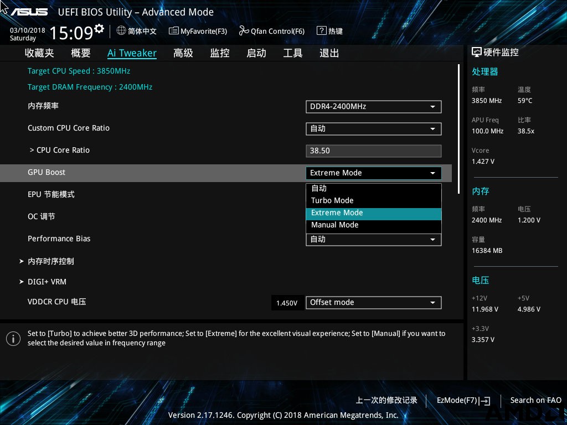This screenshot has height=425, width=567.
Task: Click the 03/10/2018 date
Action: [28, 30]
